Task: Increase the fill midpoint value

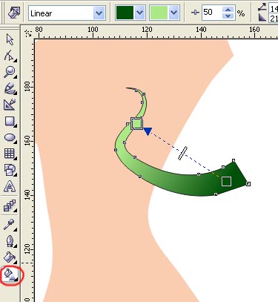Action: [x=228, y=10]
